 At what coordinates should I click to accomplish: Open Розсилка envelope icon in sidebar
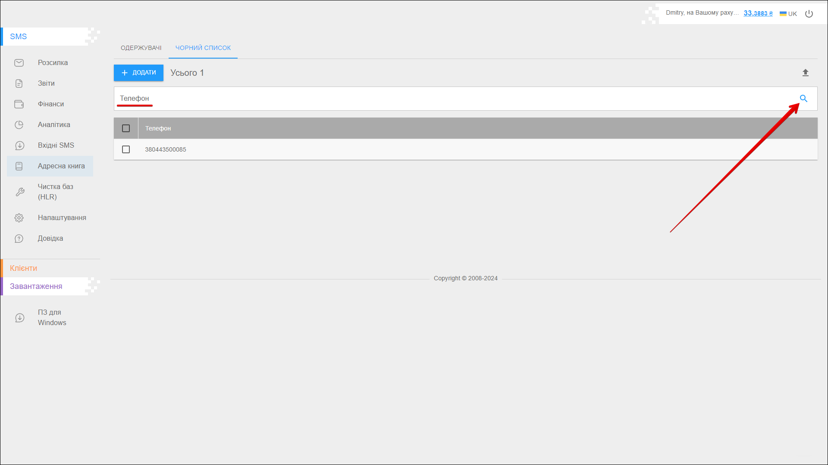tap(19, 63)
